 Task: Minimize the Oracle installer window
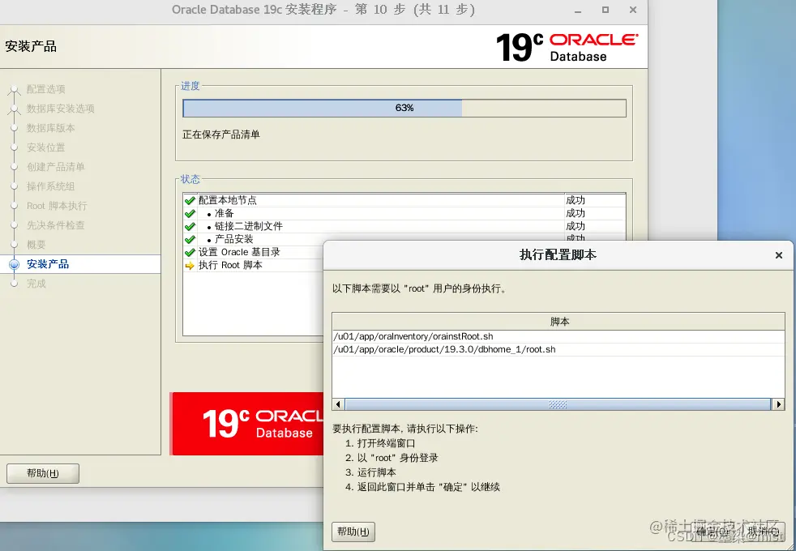click(578, 11)
